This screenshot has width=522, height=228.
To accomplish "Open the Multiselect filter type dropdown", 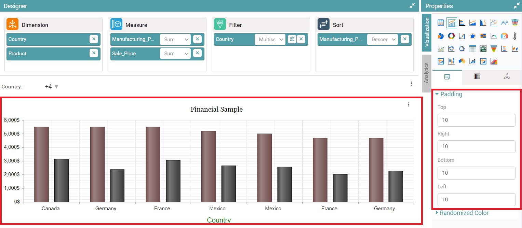I will [x=270, y=40].
